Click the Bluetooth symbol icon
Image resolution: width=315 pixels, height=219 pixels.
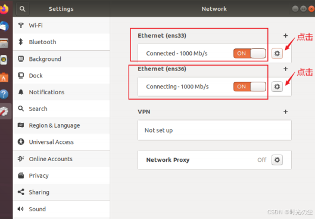click(x=21, y=42)
